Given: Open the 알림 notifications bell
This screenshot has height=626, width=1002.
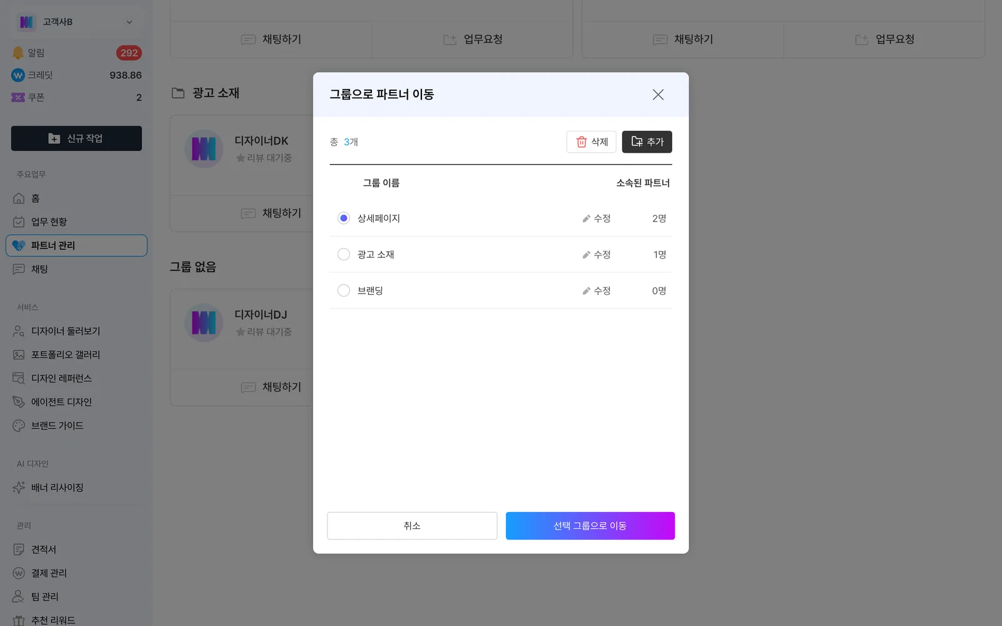Looking at the screenshot, I should 18,53.
